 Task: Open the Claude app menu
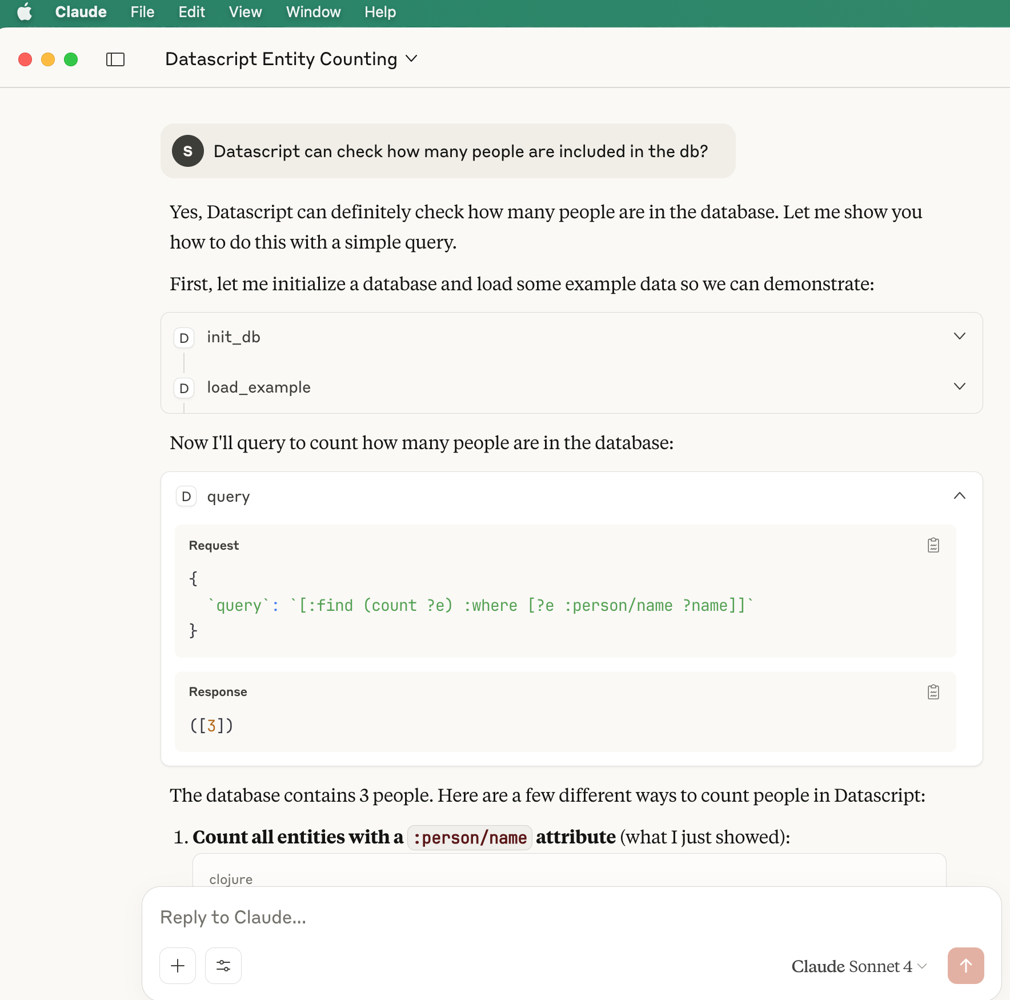pos(81,12)
